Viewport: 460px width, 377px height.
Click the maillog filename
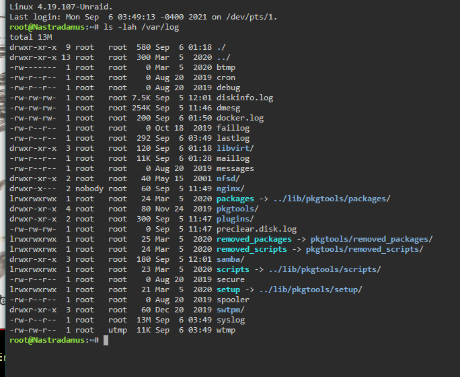233,159
